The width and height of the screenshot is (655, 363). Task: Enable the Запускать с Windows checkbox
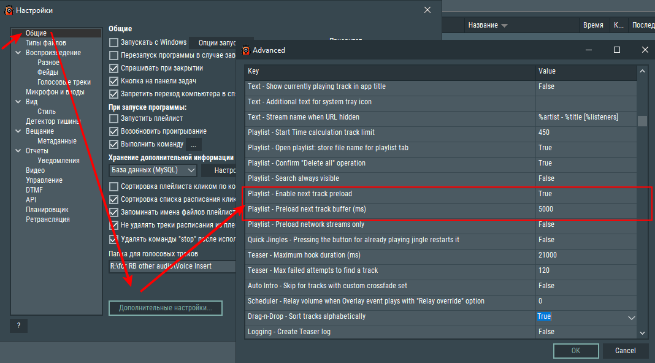pos(113,43)
